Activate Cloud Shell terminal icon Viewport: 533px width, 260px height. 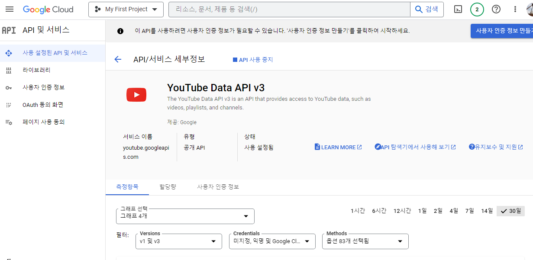458,9
